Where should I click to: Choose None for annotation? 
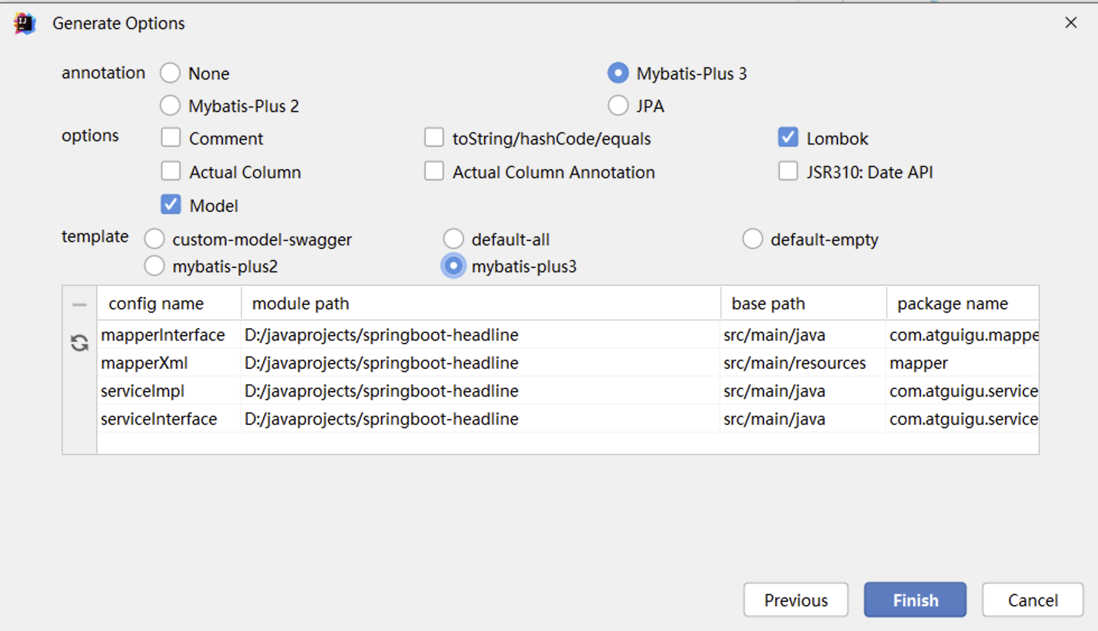click(170, 73)
